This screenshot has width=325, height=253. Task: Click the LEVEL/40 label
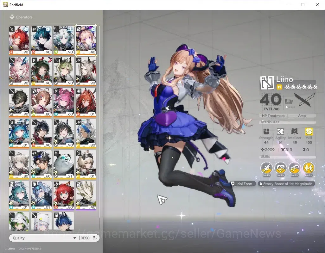[x=270, y=109]
